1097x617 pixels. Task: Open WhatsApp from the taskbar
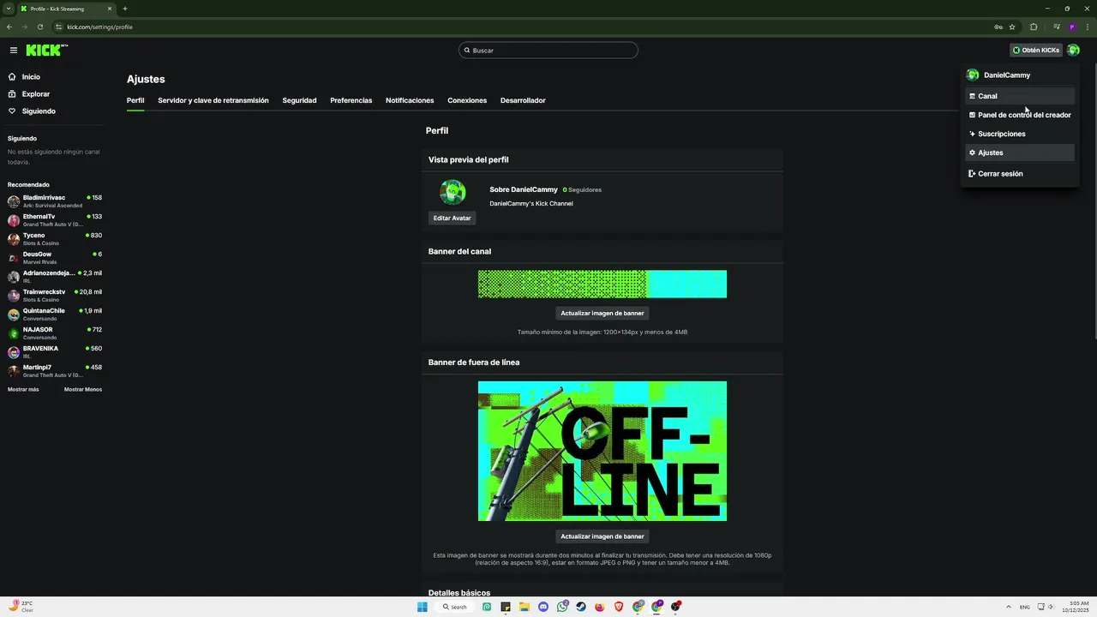point(562,607)
